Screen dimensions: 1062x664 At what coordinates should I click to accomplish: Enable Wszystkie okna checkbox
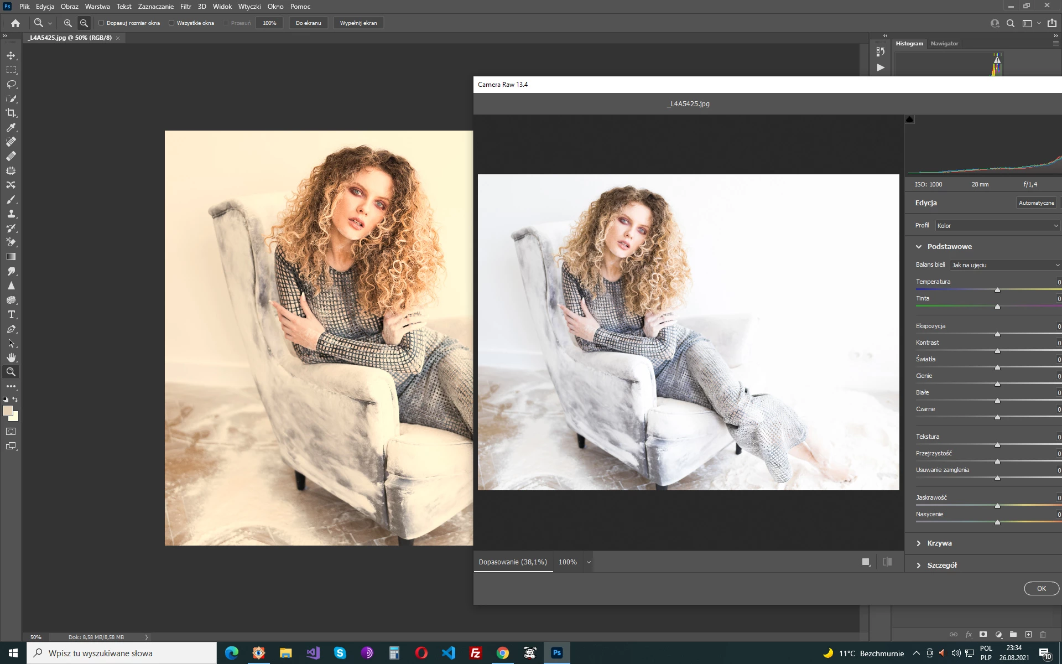tap(171, 23)
